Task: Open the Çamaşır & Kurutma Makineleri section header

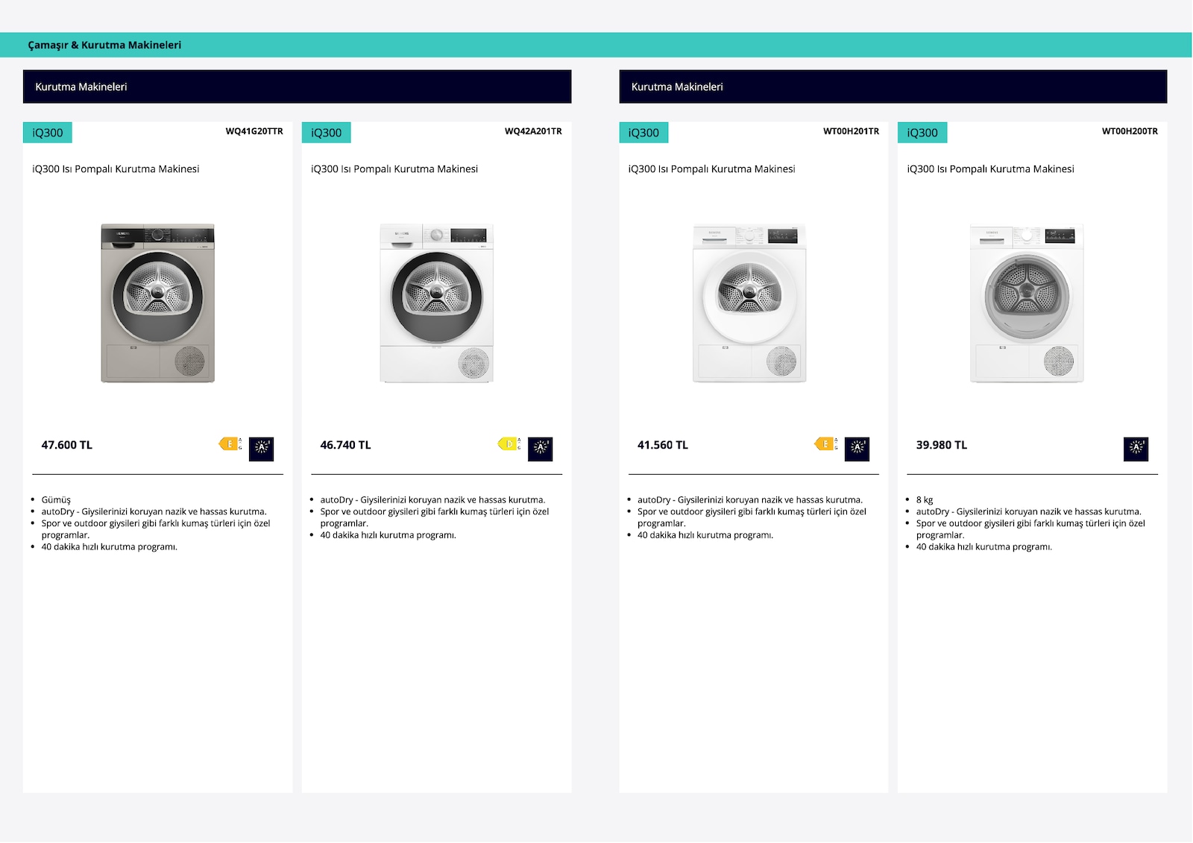Action: coord(104,45)
